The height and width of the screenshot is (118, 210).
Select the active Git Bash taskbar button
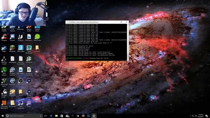coord(94,116)
